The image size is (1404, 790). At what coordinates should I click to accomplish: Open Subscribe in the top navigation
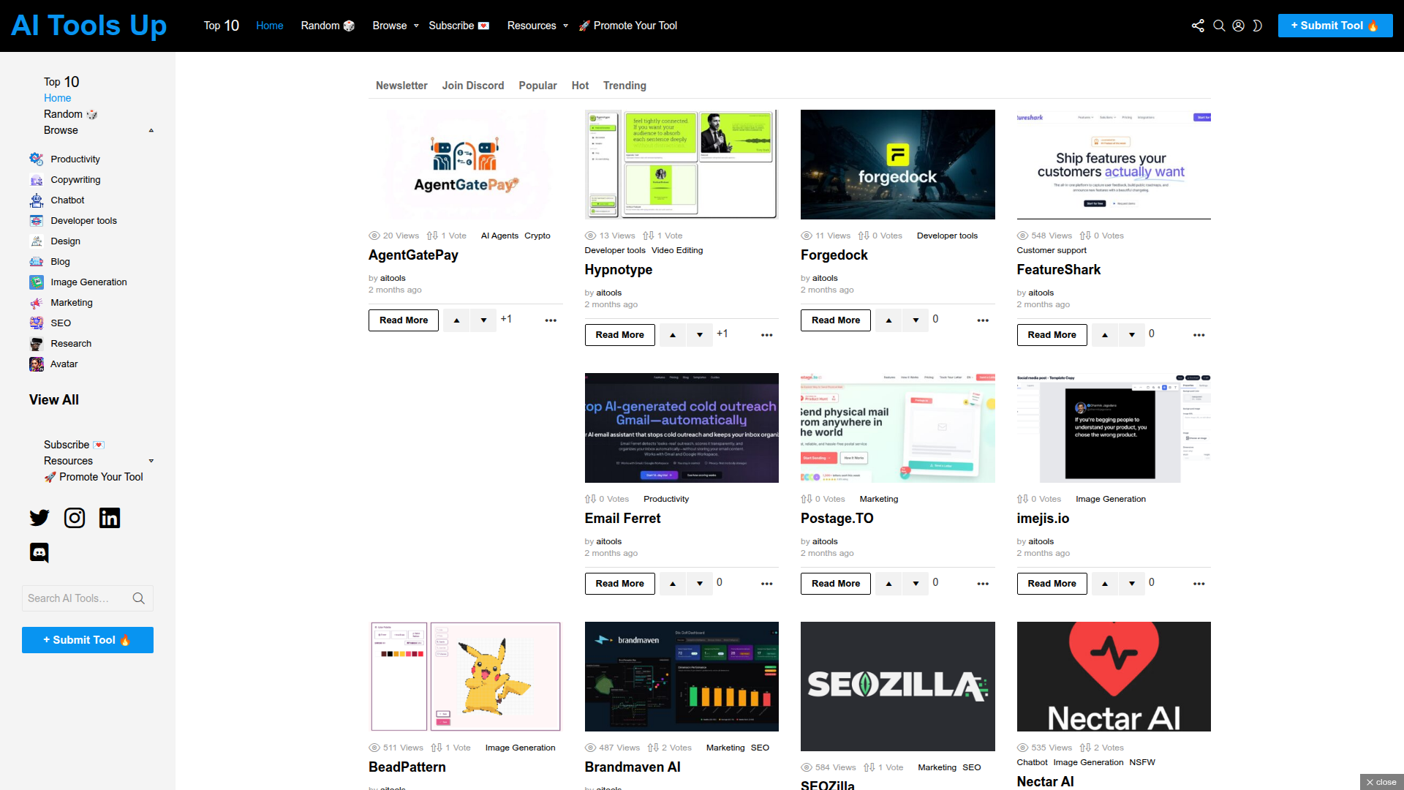(458, 26)
